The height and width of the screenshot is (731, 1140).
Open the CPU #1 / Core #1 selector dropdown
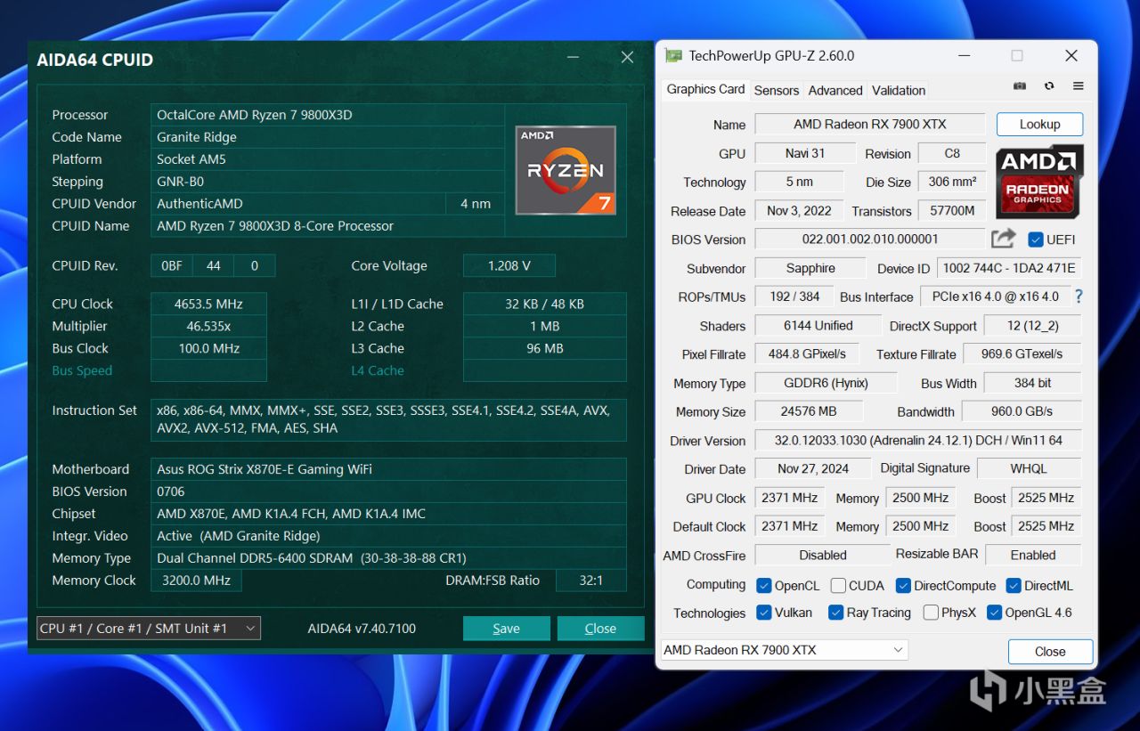[x=149, y=628]
